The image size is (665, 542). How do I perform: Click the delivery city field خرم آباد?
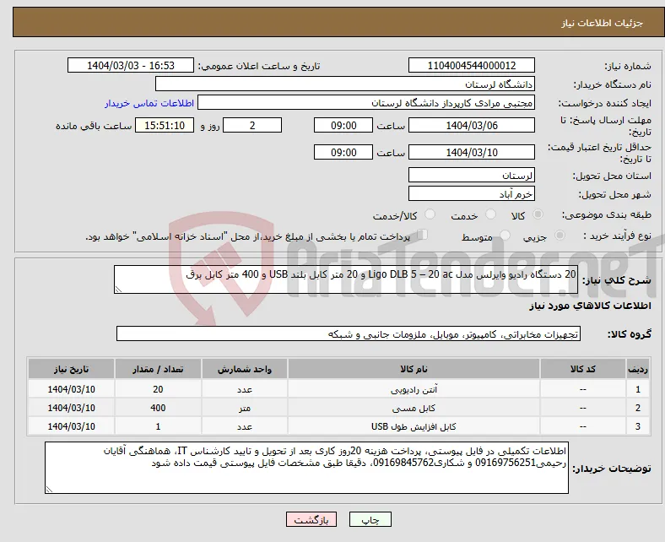tap(471, 193)
